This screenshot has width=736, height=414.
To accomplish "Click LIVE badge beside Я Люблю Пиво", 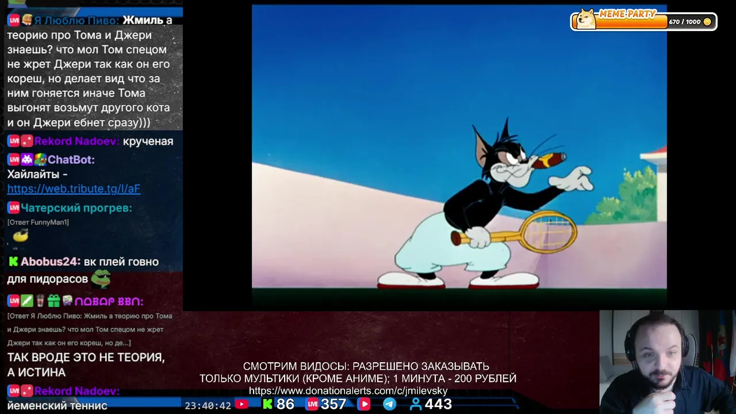I will coord(13,20).
